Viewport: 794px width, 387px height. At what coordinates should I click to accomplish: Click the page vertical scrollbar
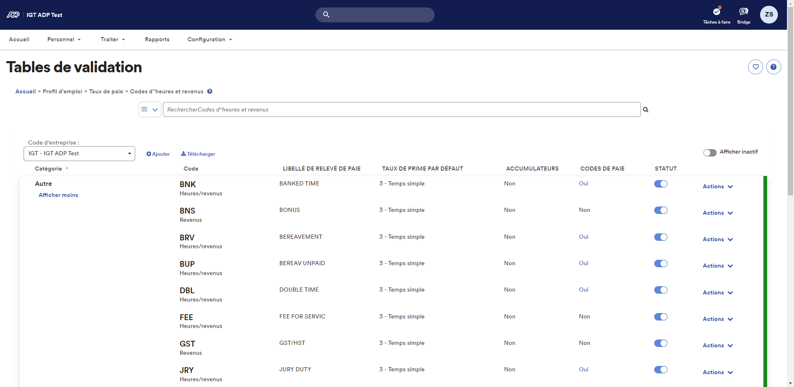[790, 124]
